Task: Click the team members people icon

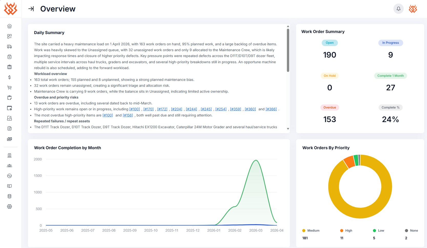Action: point(9,166)
